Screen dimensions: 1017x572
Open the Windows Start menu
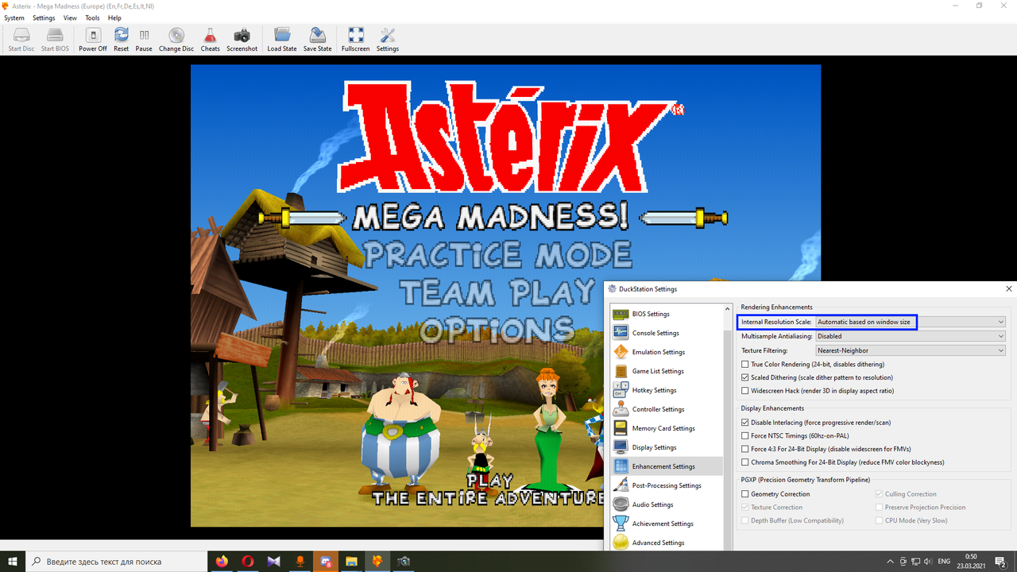click(x=13, y=562)
